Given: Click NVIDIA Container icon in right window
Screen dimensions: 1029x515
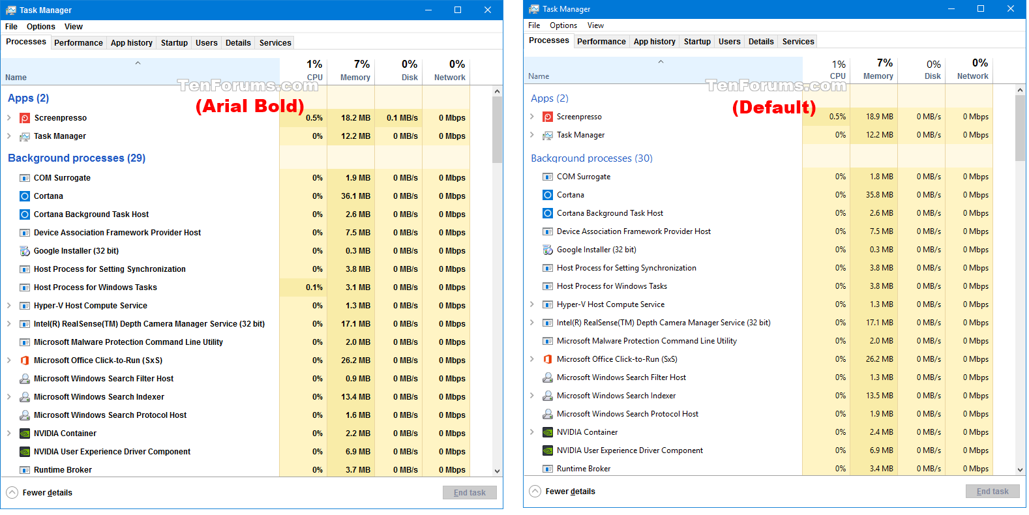Looking at the screenshot, I should pos(548,432).
